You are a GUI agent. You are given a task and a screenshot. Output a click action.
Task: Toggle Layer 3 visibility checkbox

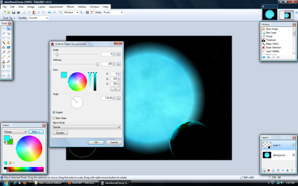click(x=294, y=145)
